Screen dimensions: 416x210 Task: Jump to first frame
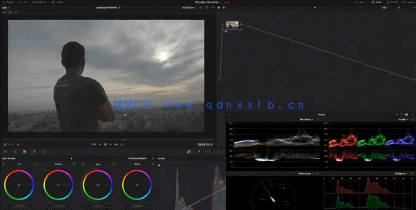(x=94, y=145)
